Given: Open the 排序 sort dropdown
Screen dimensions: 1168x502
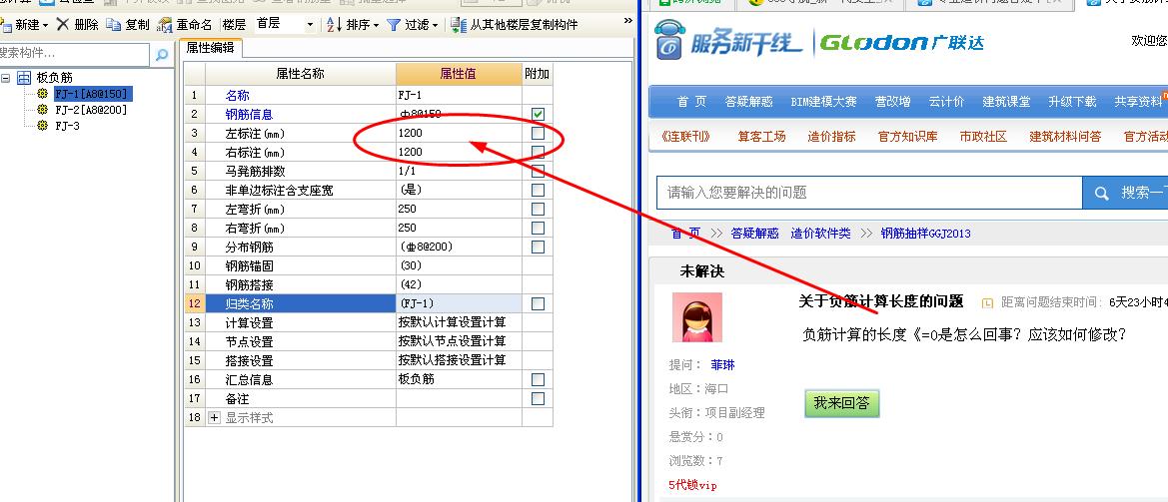Looking at the screenshot, I should pos(376,25).
